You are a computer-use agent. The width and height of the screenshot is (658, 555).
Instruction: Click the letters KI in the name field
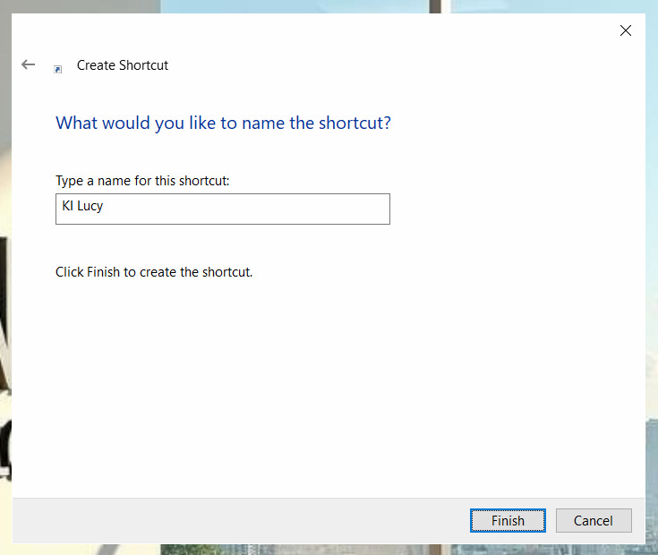67,206
